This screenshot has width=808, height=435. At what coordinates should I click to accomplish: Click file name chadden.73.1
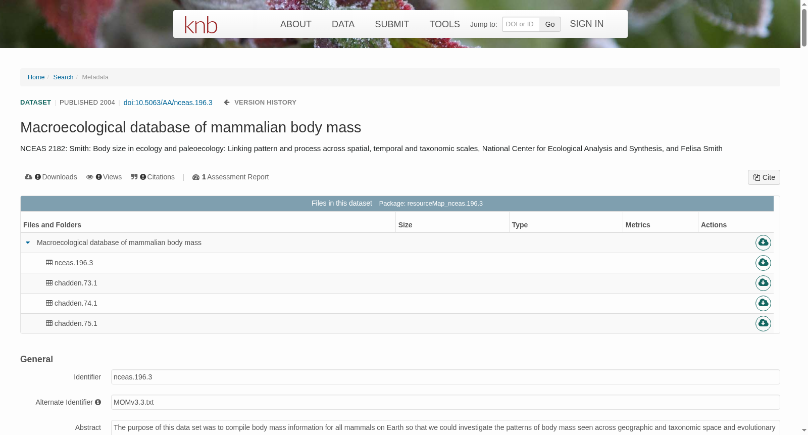click(x=76, y=283)
